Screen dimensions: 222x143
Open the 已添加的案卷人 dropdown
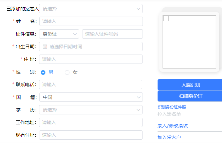(91, 9)
